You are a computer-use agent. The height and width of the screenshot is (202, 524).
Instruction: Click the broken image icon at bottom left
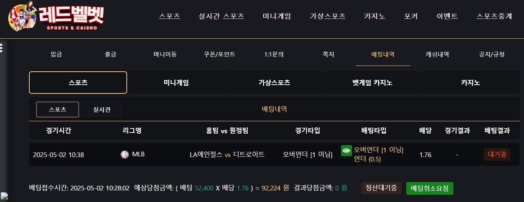[4, 197]
